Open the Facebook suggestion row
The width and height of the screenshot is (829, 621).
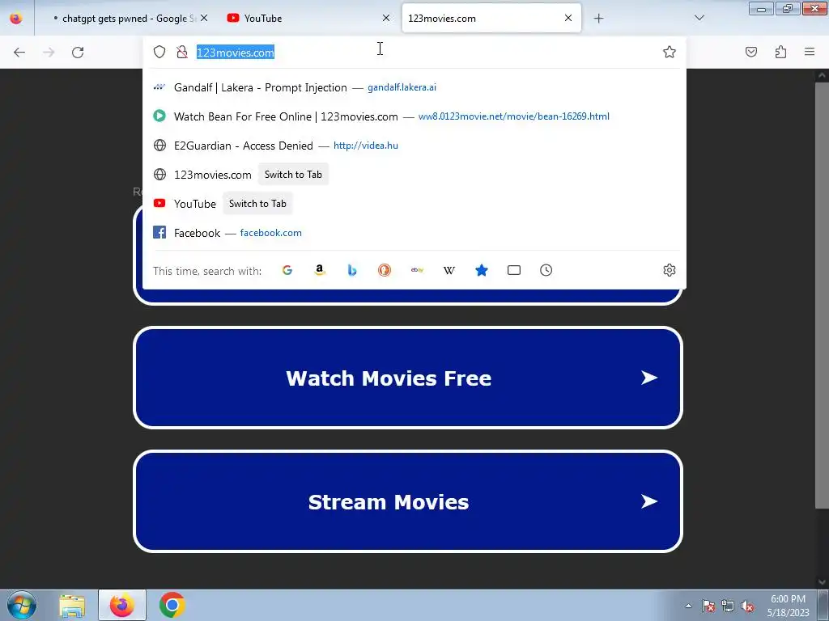coord(414,233)
